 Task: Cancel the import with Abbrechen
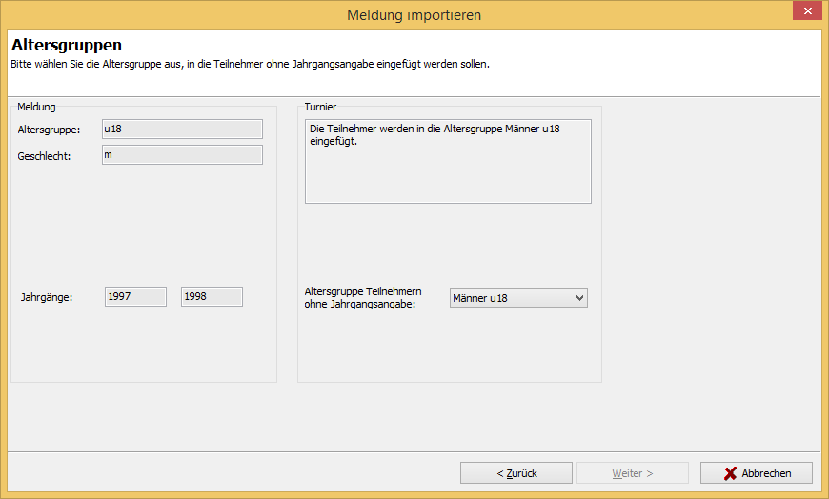point(757,473)
